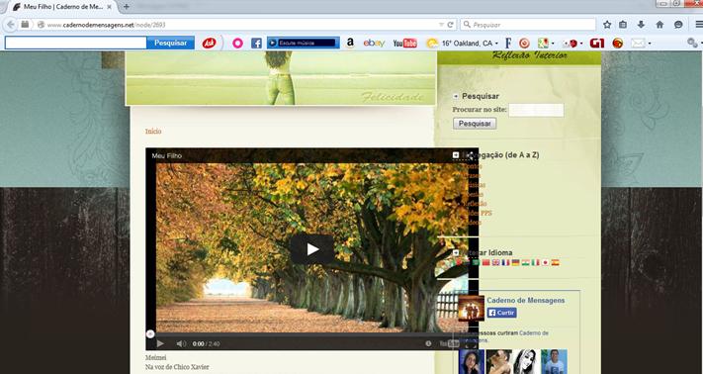The width and height of the screenshot is (703, 374).
Task: Open the chat bubble toolbar icon
Action: (x=678, y=25)
